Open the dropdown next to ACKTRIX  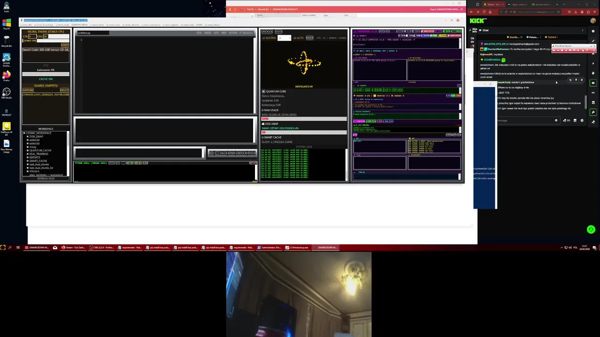[x=284, y=38]
